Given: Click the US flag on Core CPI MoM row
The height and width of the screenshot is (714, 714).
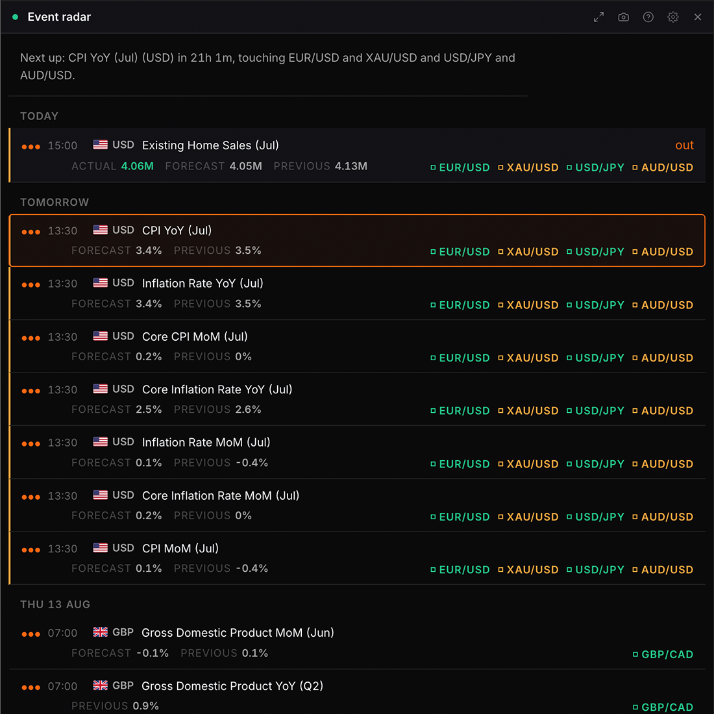Looking at the screenshot, I should point(100,336).
